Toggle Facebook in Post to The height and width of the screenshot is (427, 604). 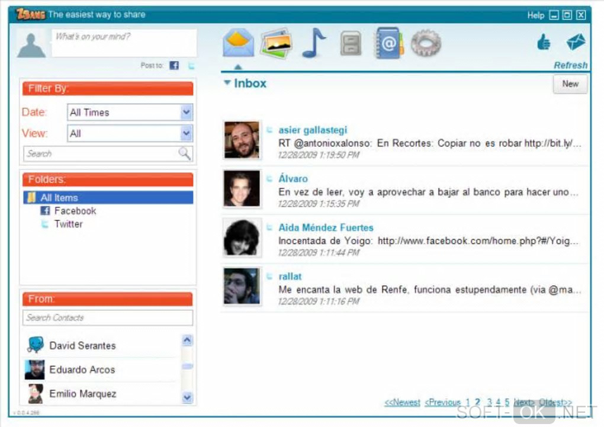coord(174,65)
